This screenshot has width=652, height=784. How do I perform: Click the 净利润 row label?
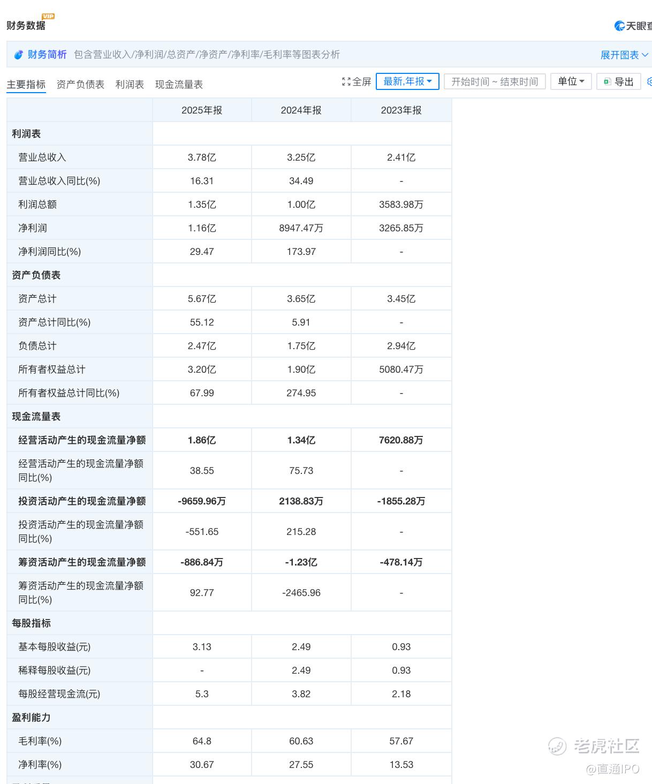33,228
